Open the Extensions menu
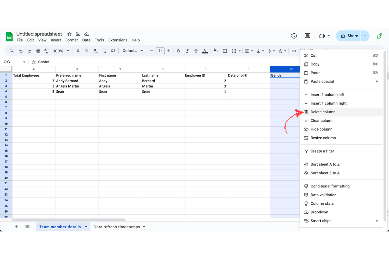The image size is (389, 259). pyautogui.click(x=118, y=40)
